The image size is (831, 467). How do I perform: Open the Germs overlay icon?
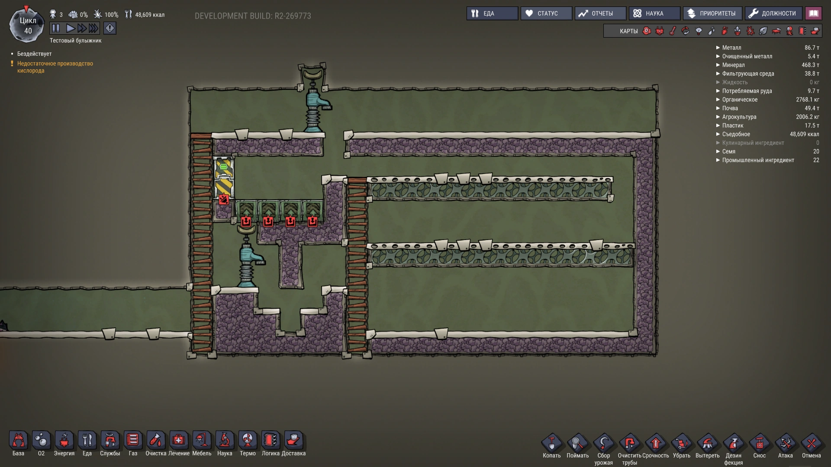750,31
